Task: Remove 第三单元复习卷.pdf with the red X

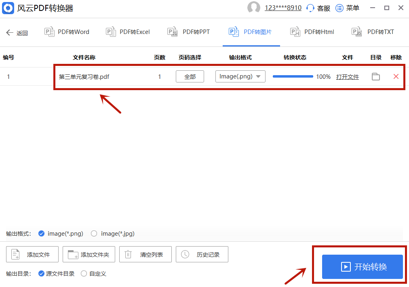Action: [396, 76]
